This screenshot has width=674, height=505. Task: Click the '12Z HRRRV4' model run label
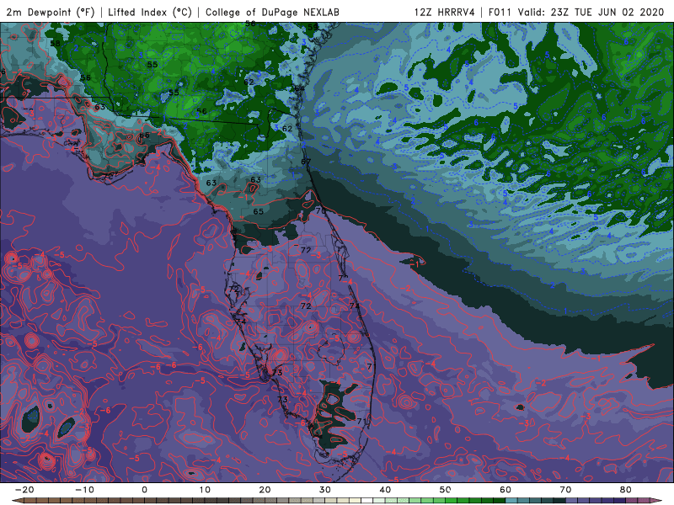click(445, 12)
